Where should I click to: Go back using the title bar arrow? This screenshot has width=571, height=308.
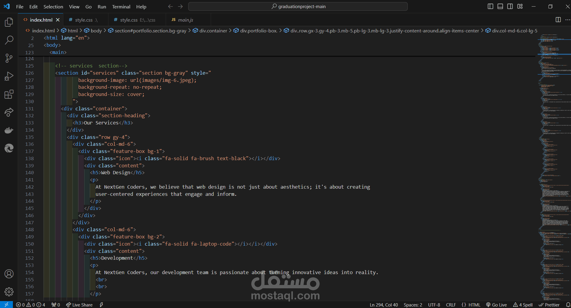tap(171, 6)
